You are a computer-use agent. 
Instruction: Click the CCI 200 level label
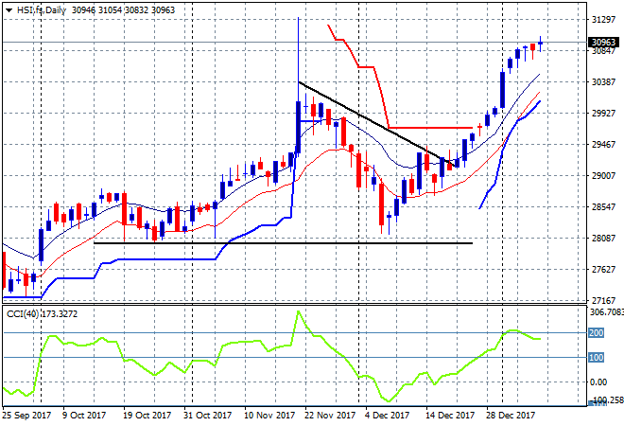pyautogui.click(x=597, y=332)
